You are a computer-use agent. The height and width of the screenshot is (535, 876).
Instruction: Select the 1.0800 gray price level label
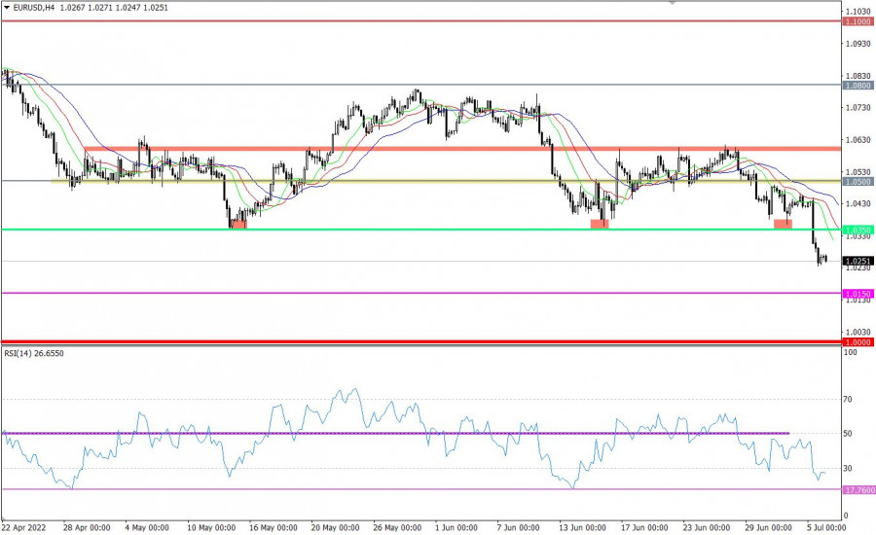857,86
